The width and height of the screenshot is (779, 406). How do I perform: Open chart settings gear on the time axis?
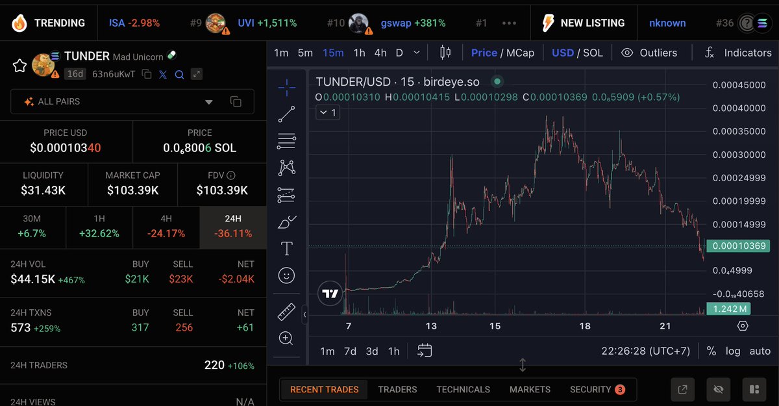pos(743,325)
